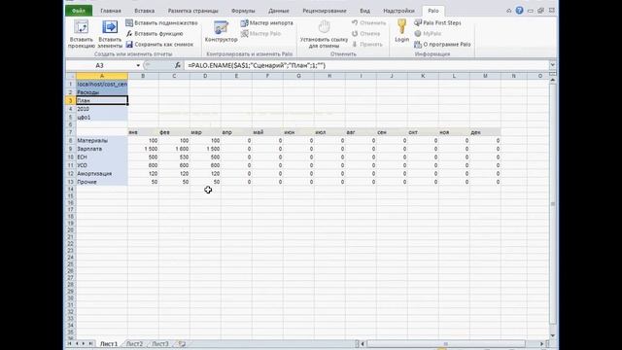Screen dimensions: 622x350
Task: Click the фев column heading cell
Action: pyautogui.click(x=175, y=132)
